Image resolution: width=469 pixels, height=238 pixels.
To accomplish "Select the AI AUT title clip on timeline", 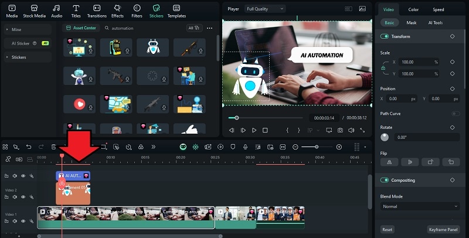I will coord(73,176).
